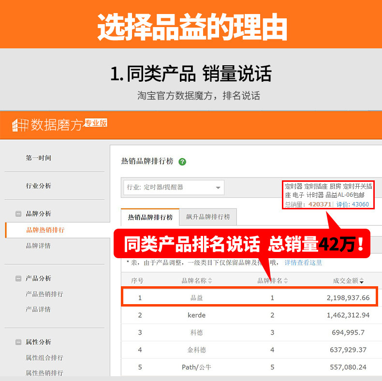Click the 金科德 brand name cell
Screen dimensions: 382x381
(x=197, y=350)
